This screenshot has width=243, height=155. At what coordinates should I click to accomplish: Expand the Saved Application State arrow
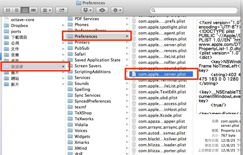pyautogui.click(x=127, y=60)
